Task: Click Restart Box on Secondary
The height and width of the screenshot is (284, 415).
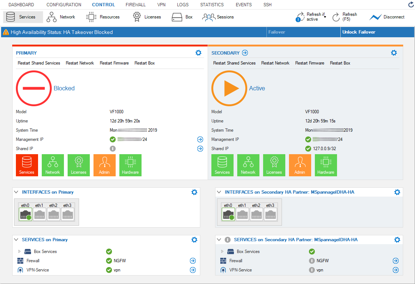Action: pos(340,63)
